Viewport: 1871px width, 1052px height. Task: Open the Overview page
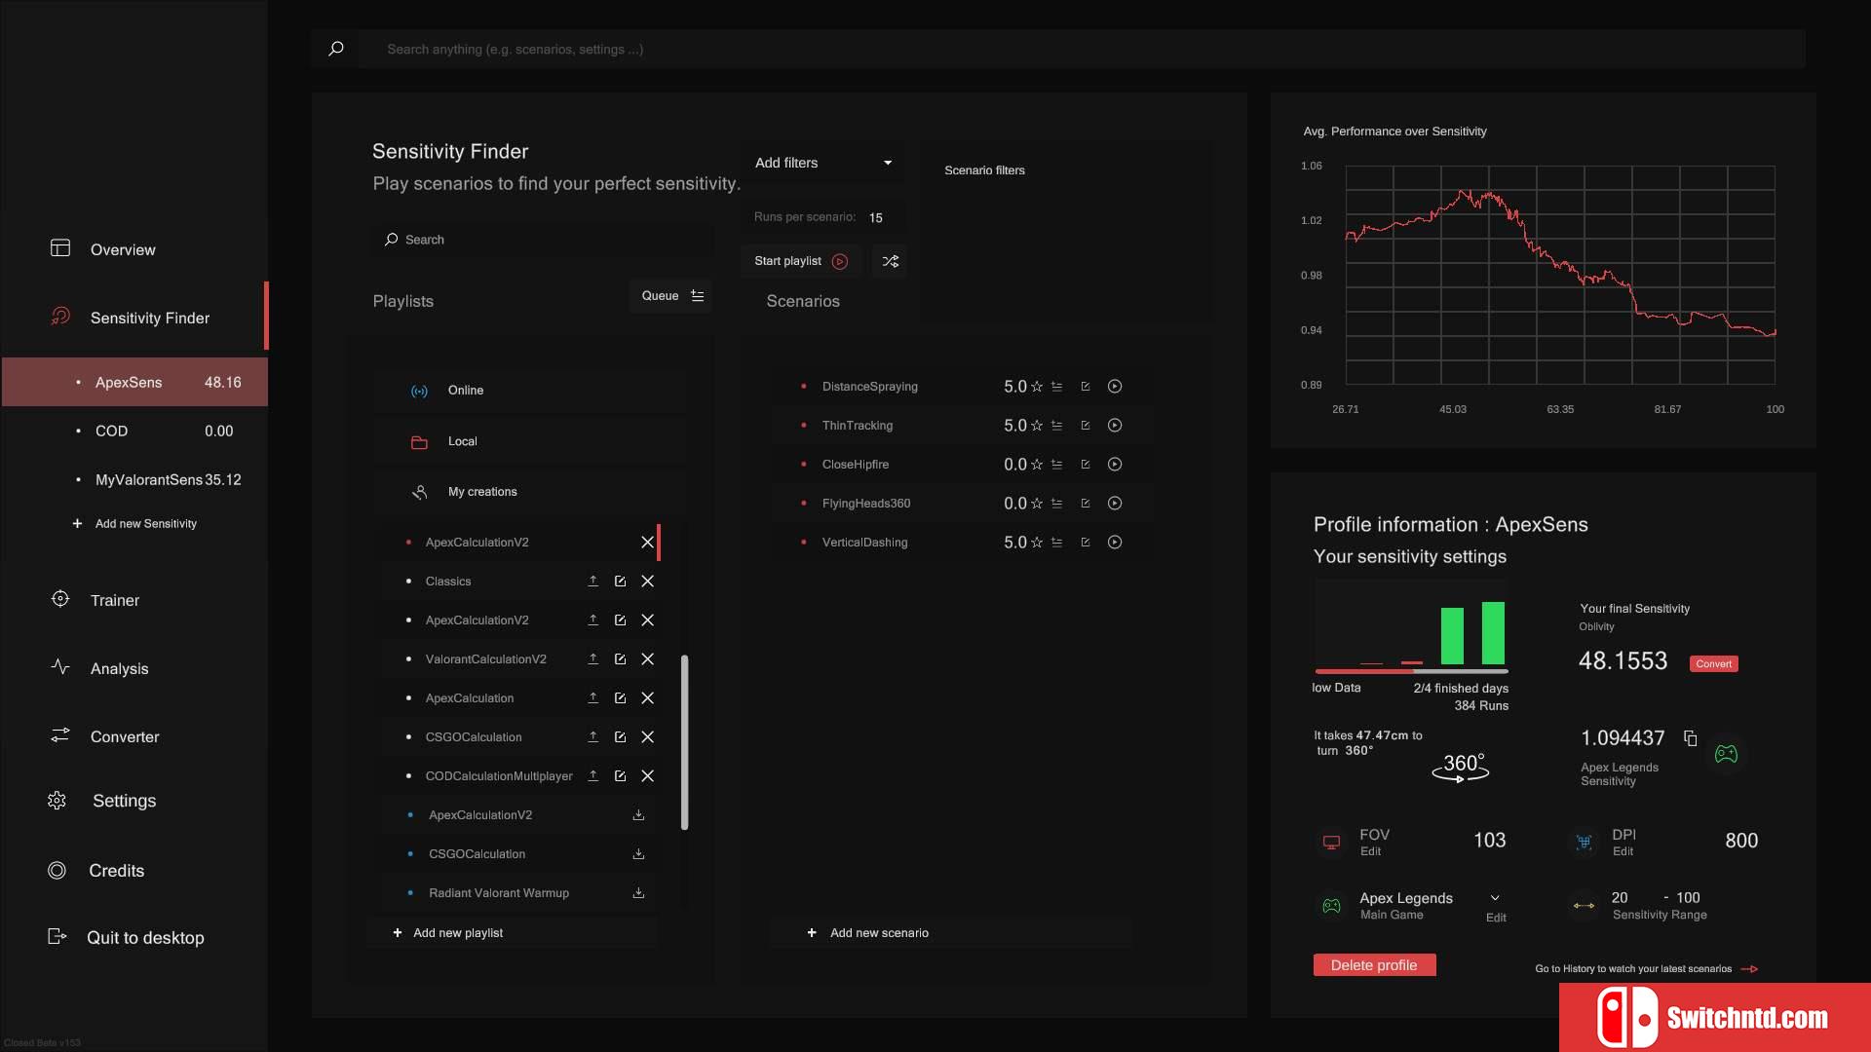tap(122, 249)
